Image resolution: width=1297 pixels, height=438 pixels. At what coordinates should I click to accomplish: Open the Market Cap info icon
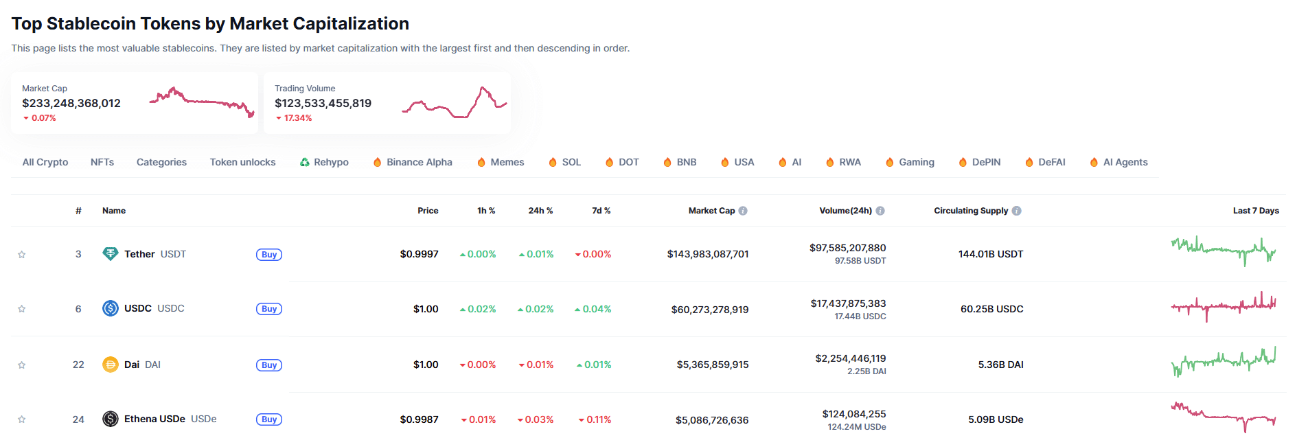tap(743, 211)
